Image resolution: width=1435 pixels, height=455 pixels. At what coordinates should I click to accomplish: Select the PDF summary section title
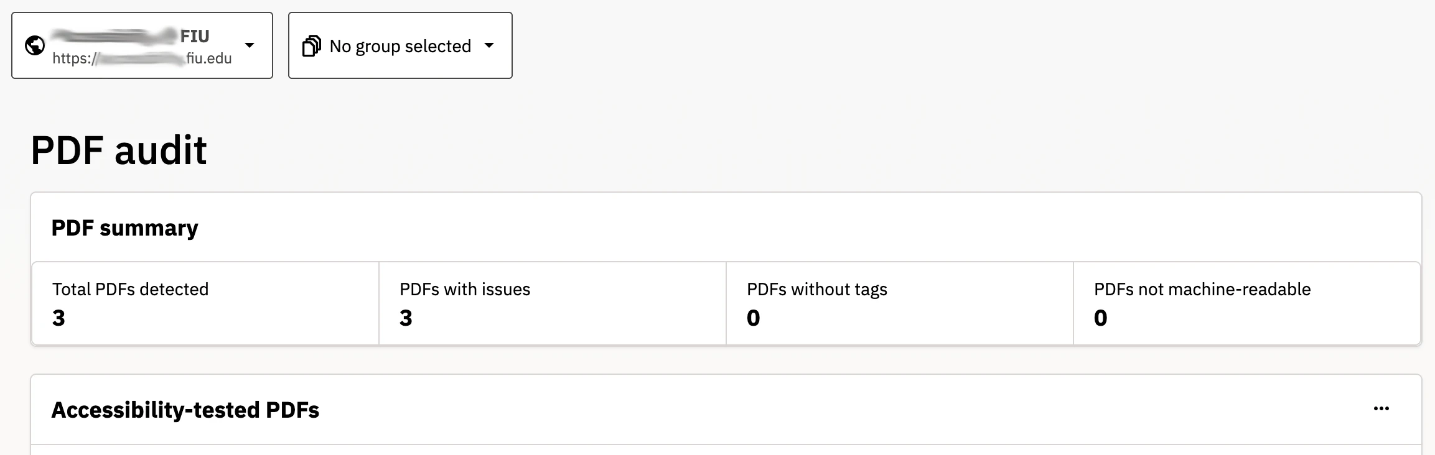click(x=125, y=227)
